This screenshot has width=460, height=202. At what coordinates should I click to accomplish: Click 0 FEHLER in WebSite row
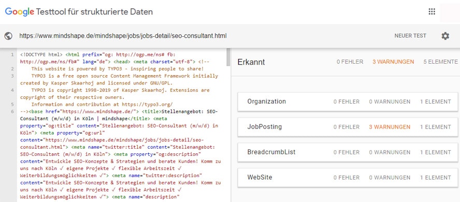click(347, 177)
